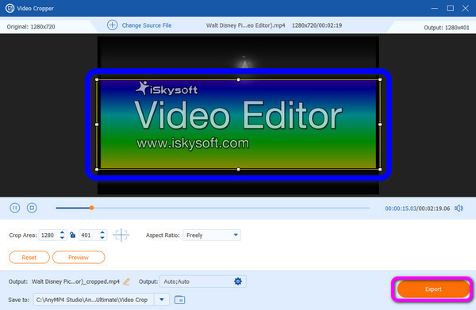Image resolution: width=476 pixels, height=310 pixels.
Task: Close the Video Cropper window
Action: point(466,8)
